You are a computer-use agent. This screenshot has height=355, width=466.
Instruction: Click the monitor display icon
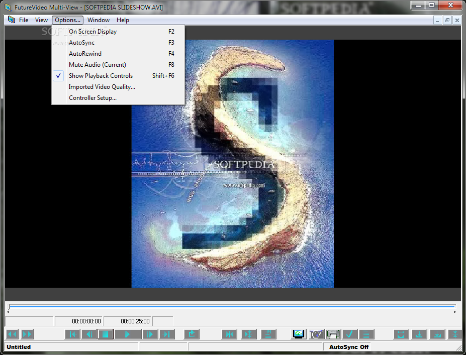[299, 334]
